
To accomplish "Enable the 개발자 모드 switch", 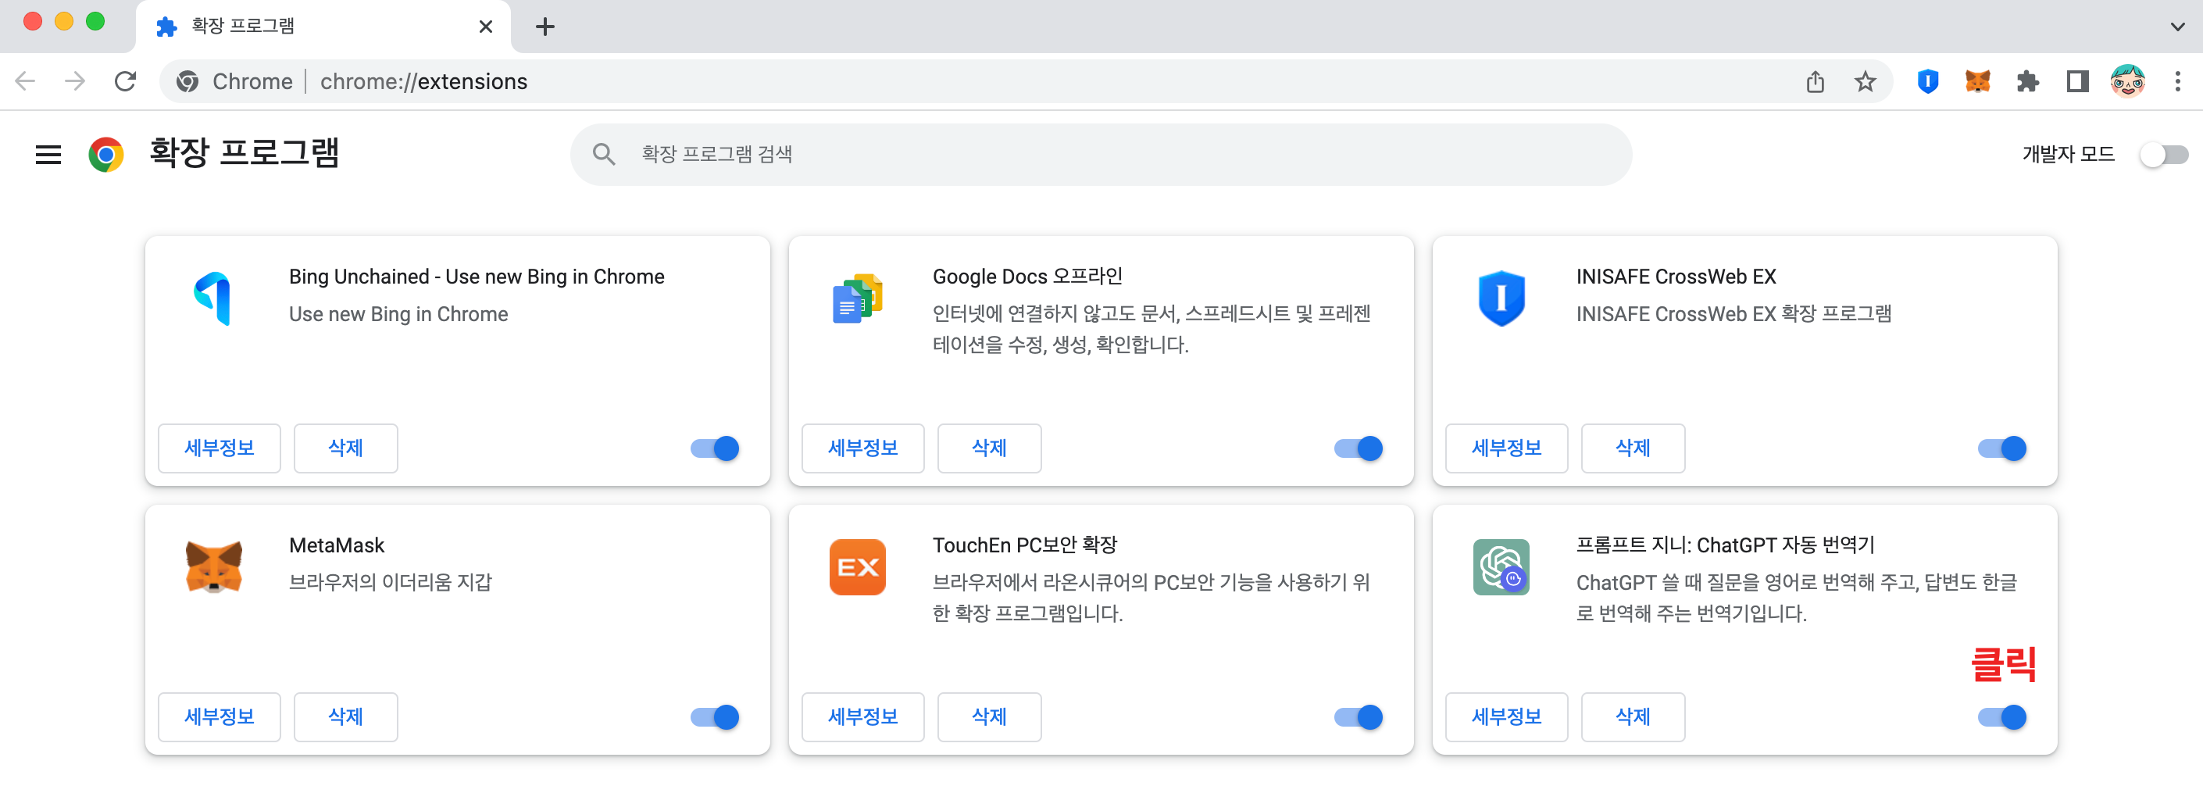I will 2164,155.
